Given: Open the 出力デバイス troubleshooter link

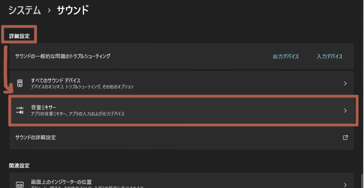Looking at the screenshot, I should [286, 57].
